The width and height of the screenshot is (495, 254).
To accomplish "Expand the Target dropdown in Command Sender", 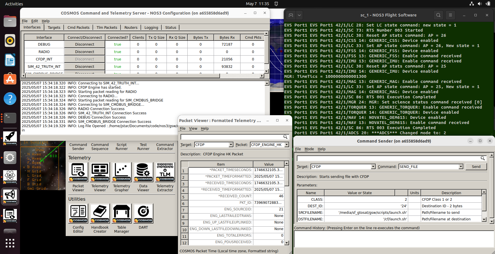I will [x=373, y=167].
